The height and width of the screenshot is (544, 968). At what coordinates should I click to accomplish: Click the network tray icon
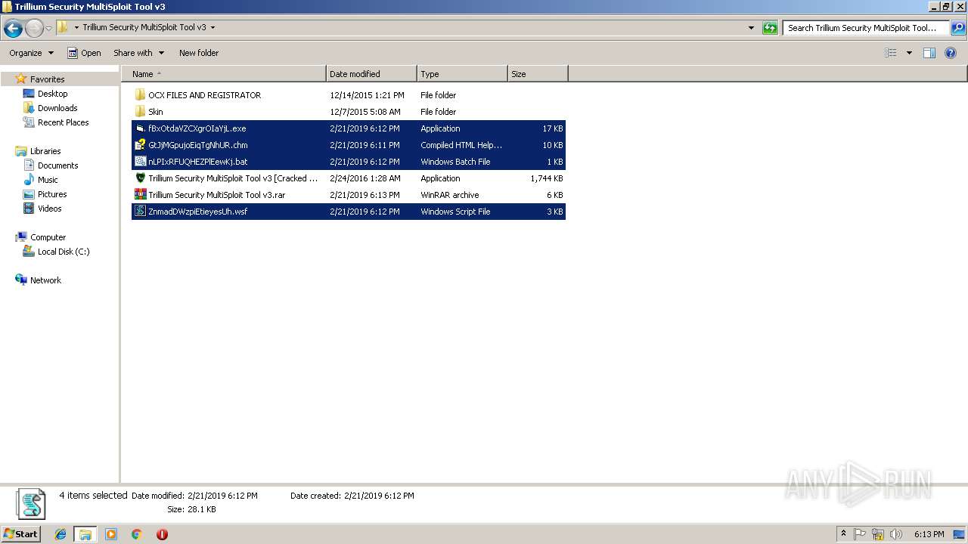point(878,534)
